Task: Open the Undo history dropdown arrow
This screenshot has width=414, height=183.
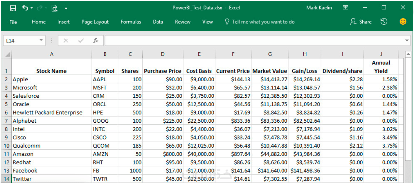Action: pyautogui.click(x=32, y=8)
